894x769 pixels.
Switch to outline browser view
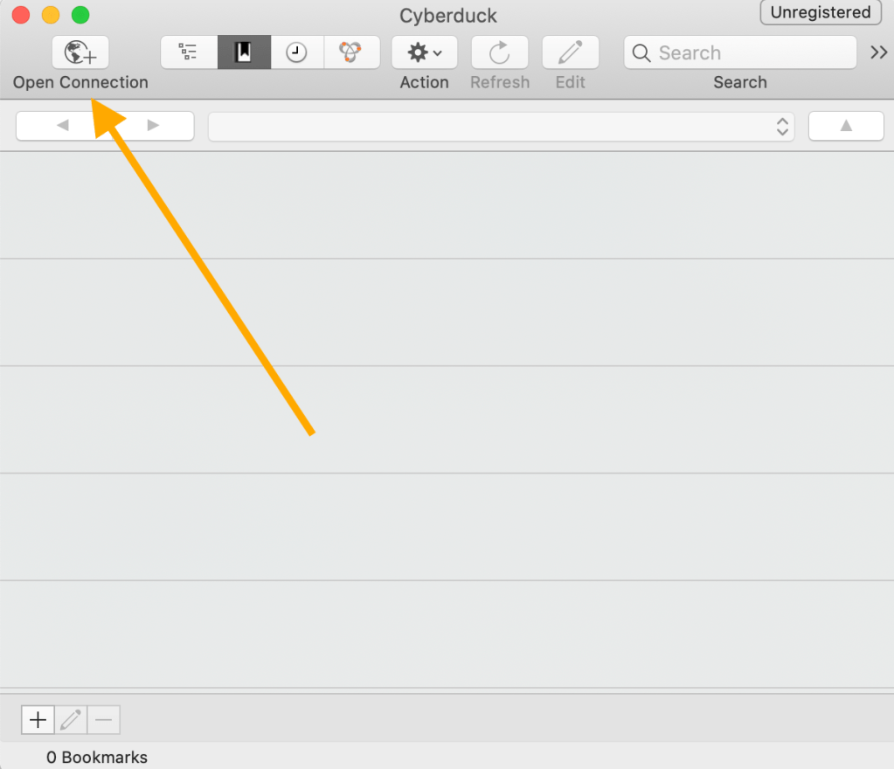tap(189, 52)
